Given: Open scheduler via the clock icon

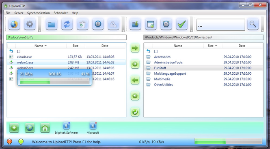Looking at the screenshot, I should tap(166, 24).
